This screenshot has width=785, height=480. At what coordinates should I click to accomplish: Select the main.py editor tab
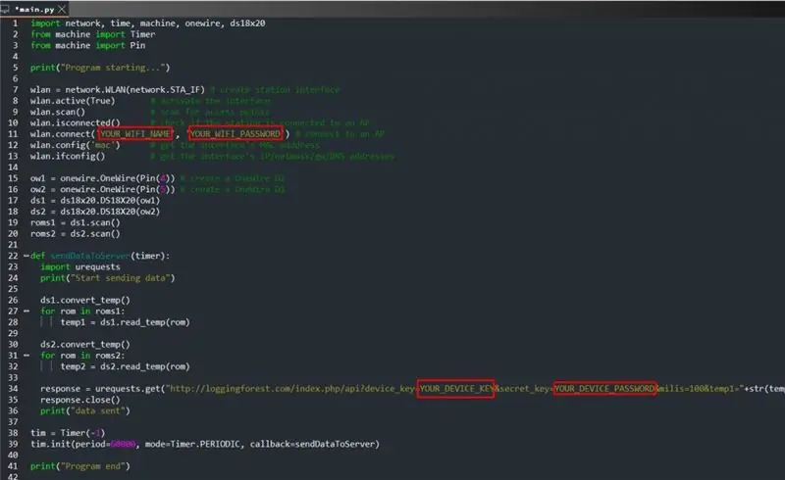34,9
